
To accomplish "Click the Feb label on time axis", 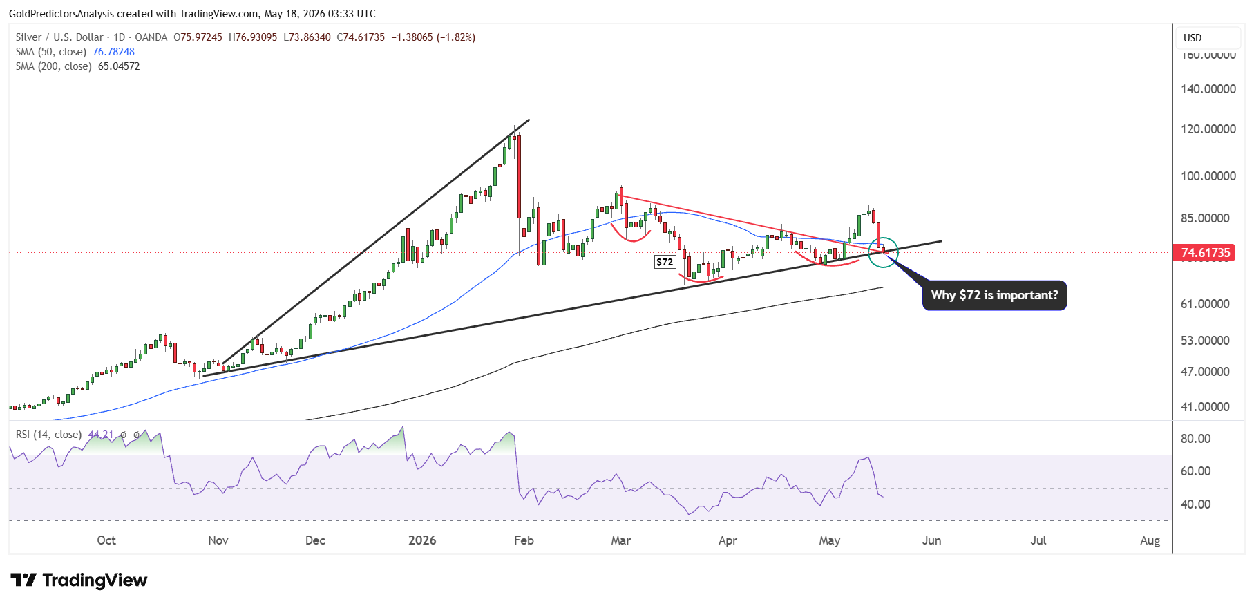I will (524, 540).
